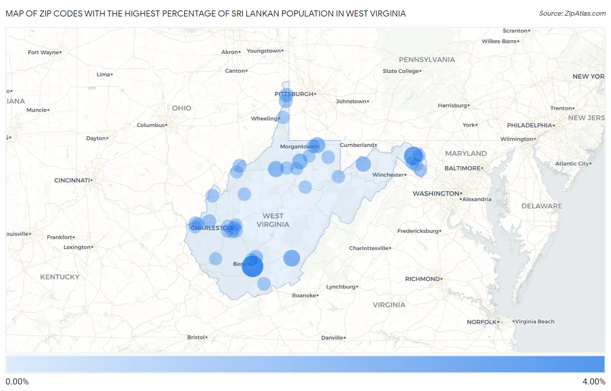Click the Harrisburg city label
The width and height of the screenshot is (611, 391).
click(x=452, y=106)
